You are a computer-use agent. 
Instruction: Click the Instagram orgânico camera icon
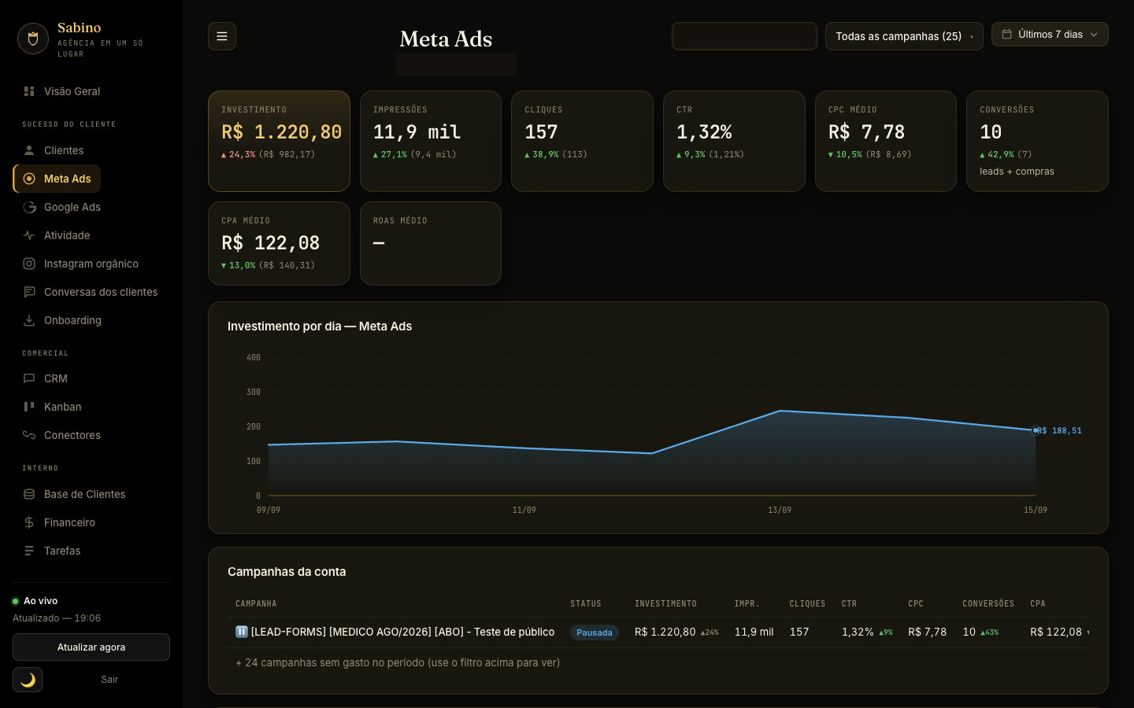[29, 264]
